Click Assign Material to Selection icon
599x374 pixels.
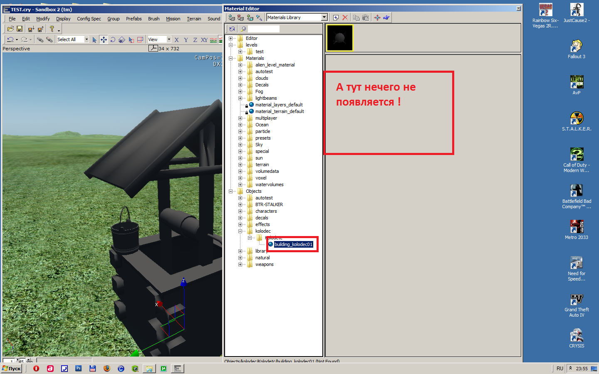tap(232, 17)
